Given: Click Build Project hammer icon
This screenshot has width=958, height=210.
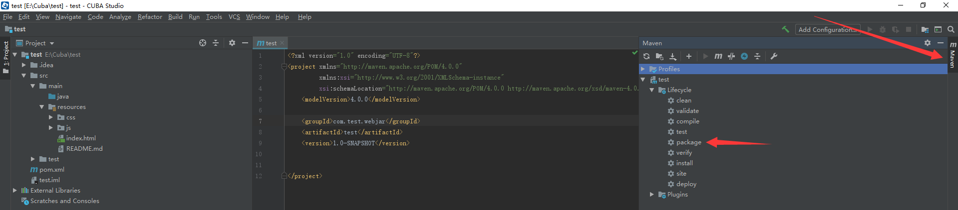Looking at the screenshot, I should point(786,29).
